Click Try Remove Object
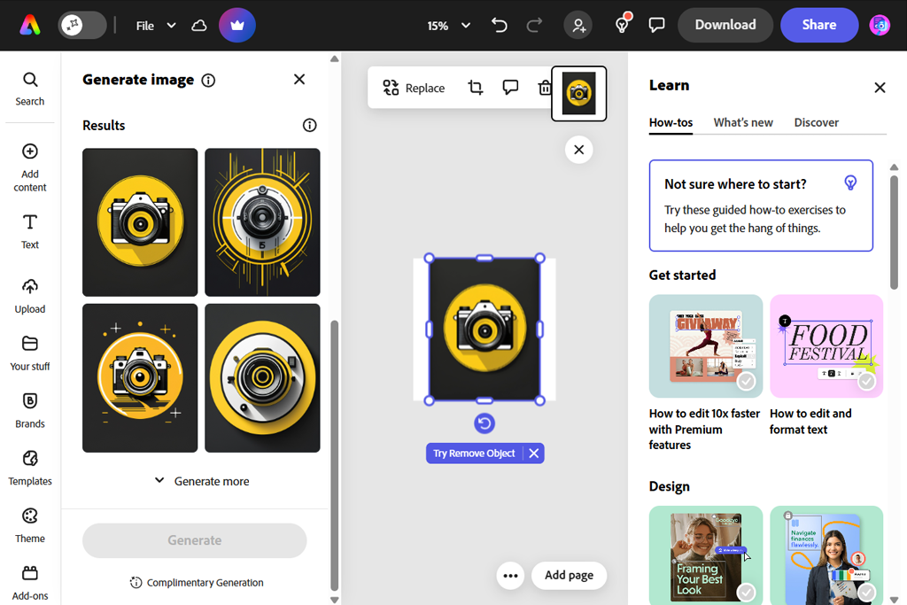Image resolution: width=907 pixels, height=605 pixels. click(x=474, y=454)
